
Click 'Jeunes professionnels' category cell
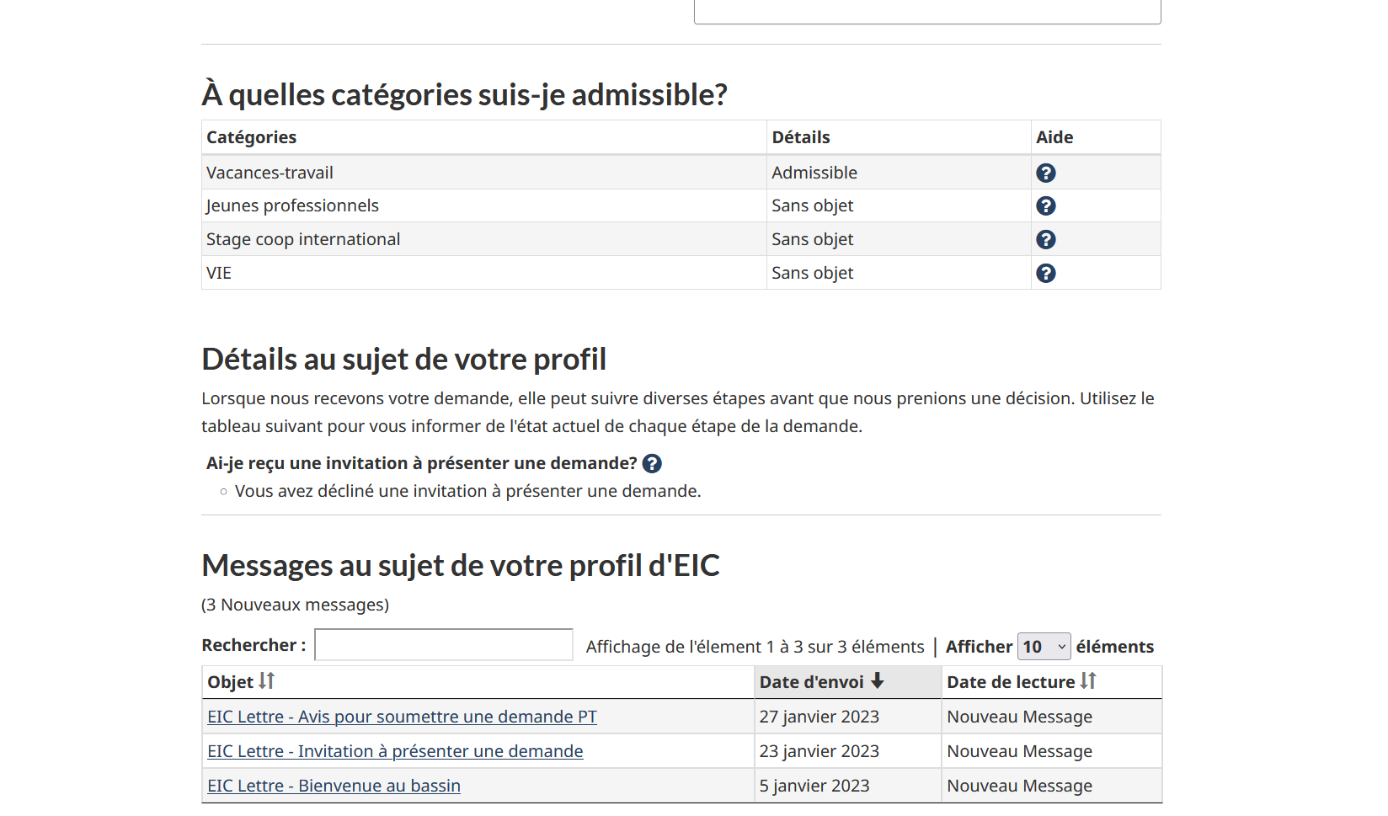[x=484, y=205]
